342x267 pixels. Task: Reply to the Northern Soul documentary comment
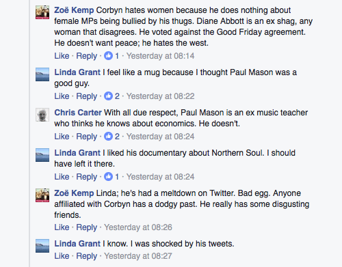(x=87, y=177)
